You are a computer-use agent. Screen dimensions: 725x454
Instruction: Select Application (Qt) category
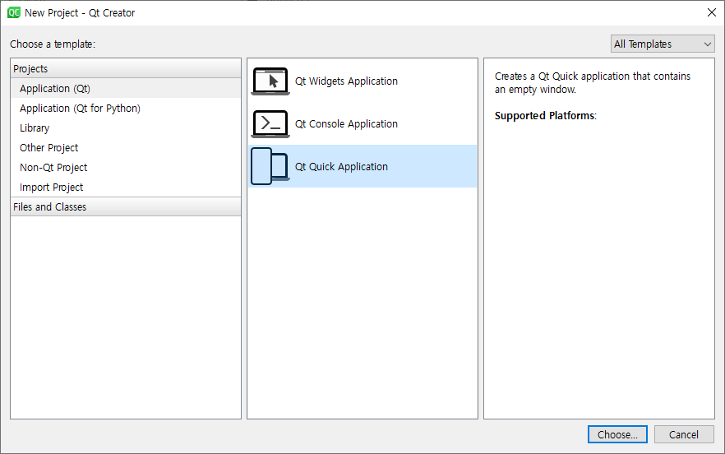[126, 88]
